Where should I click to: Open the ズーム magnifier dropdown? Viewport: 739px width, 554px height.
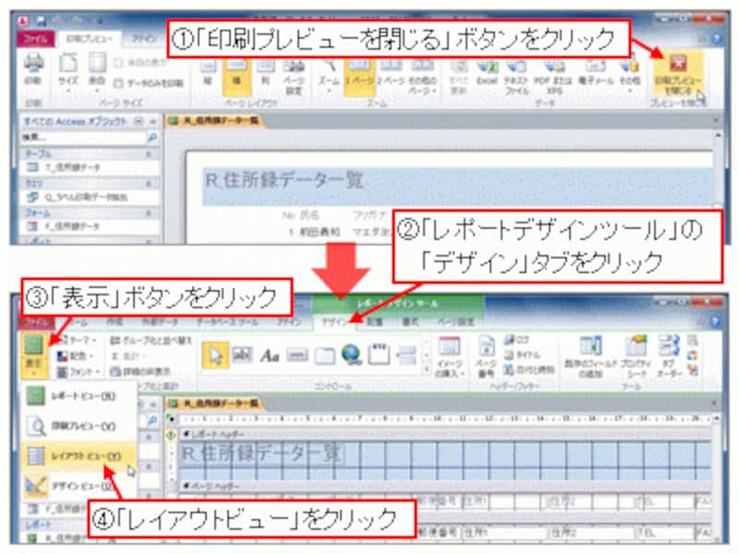[329, 76]
